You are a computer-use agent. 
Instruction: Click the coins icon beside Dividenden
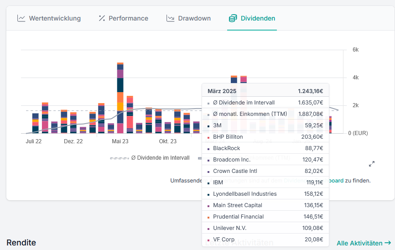[x=233, y=18]
